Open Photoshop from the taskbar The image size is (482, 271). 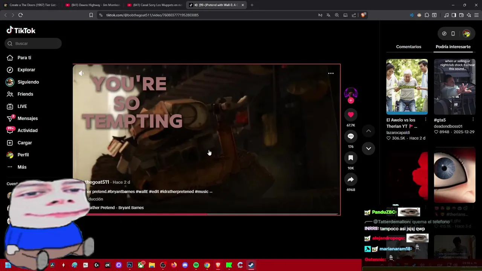coord(130,265)
